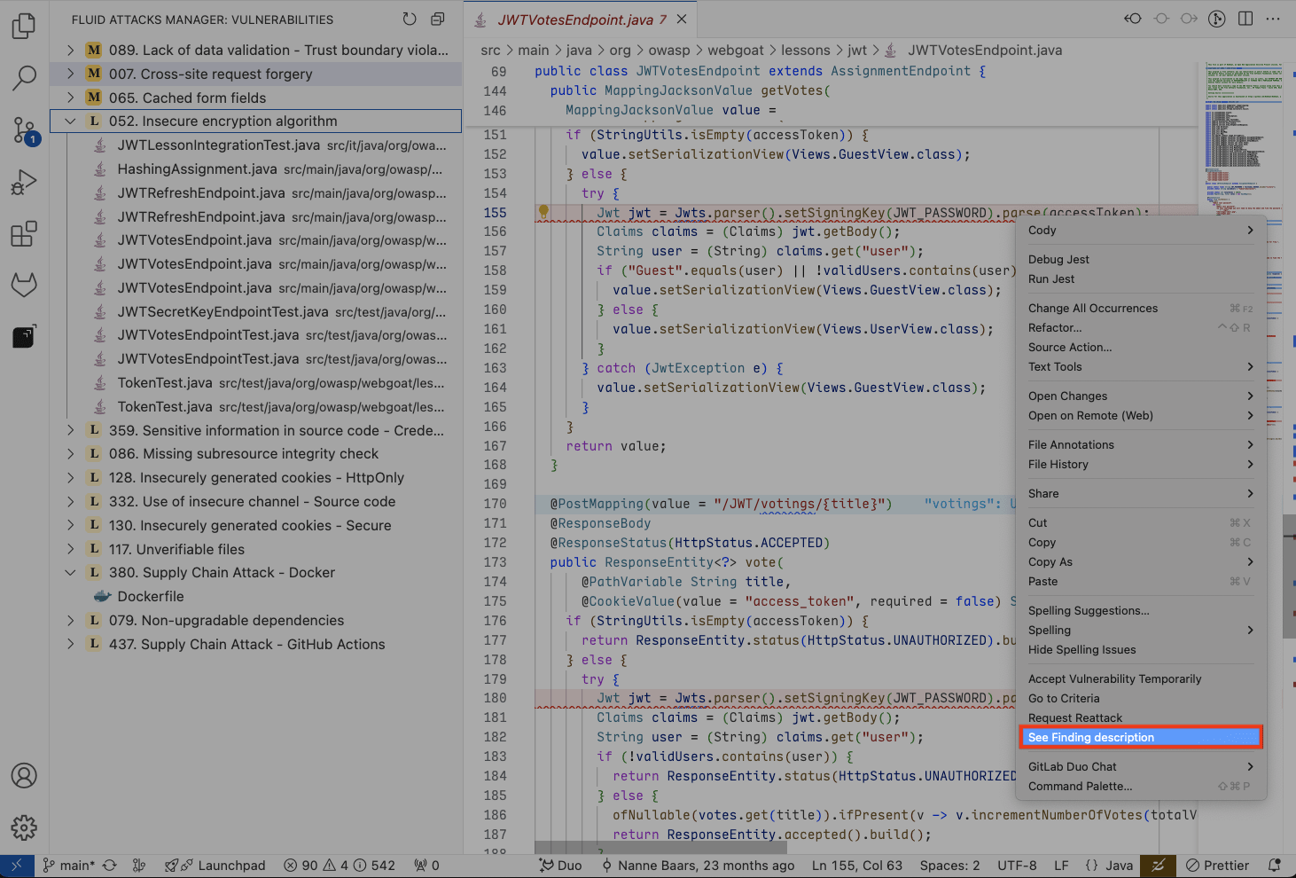Open the editor More Actions ellipsis
The image size is (1296, 878).
coord(1273,19)
